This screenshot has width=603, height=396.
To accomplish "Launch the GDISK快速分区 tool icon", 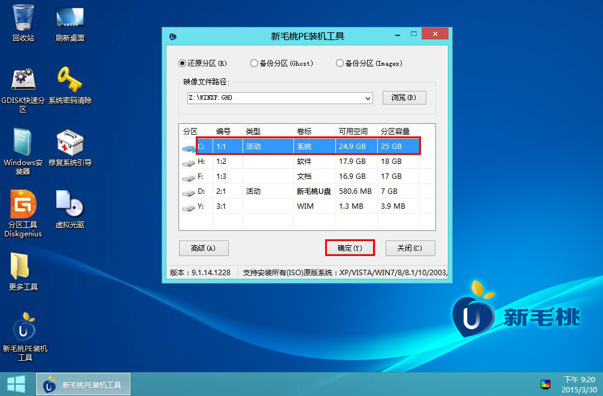I will [23, 81].
